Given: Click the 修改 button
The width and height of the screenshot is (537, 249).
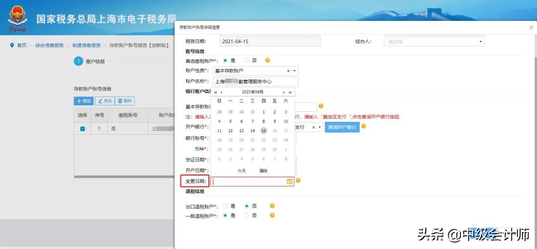Looking at the screenshot, I should [x=104, y=101].
